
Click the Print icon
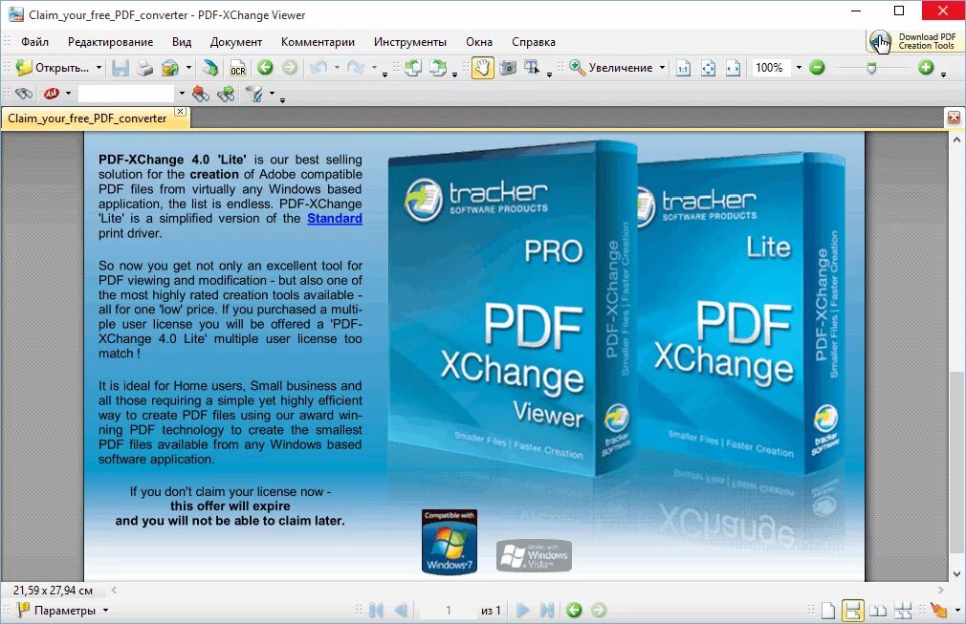point(144,68)
